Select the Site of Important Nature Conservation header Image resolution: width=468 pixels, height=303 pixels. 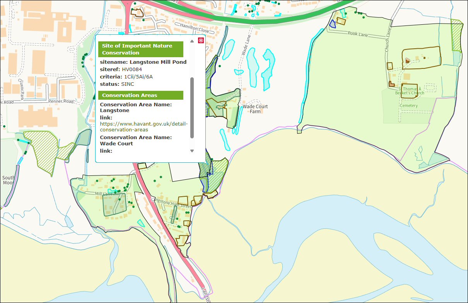click(140, 49)
